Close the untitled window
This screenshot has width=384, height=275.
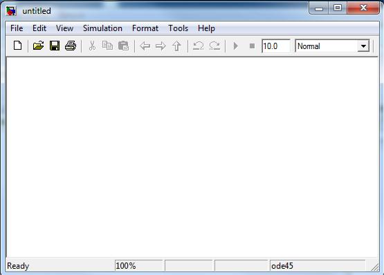(363, 8)
